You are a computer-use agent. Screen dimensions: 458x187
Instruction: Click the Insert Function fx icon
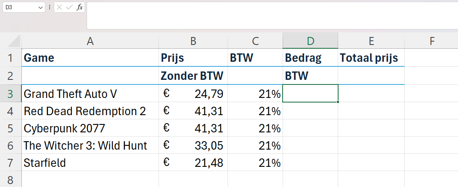click(x=79, y=7)
